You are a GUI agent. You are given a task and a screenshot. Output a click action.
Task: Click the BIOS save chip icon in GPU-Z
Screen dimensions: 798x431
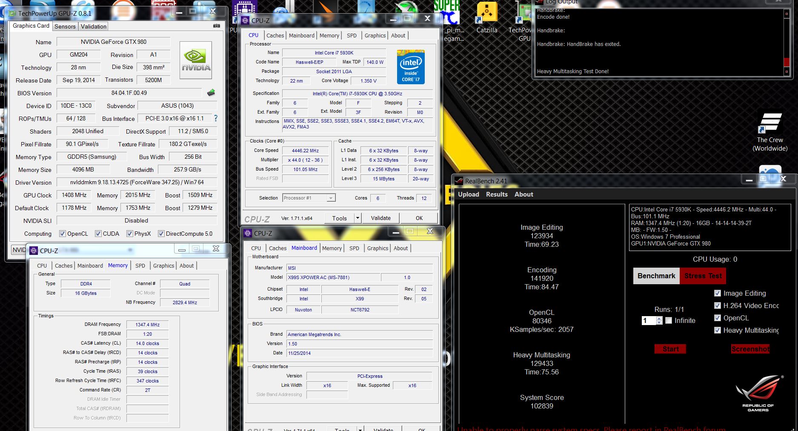pos(211,92)
